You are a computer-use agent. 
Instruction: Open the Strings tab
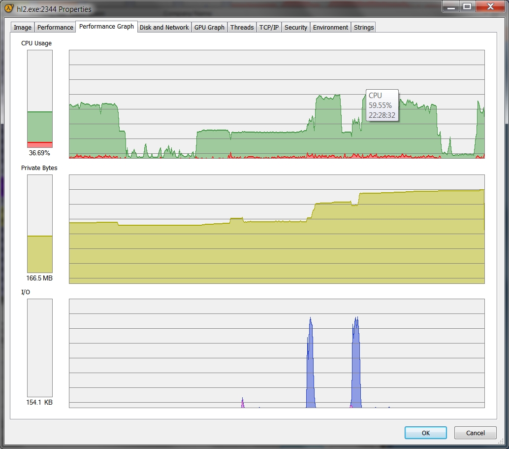[364, 27]
